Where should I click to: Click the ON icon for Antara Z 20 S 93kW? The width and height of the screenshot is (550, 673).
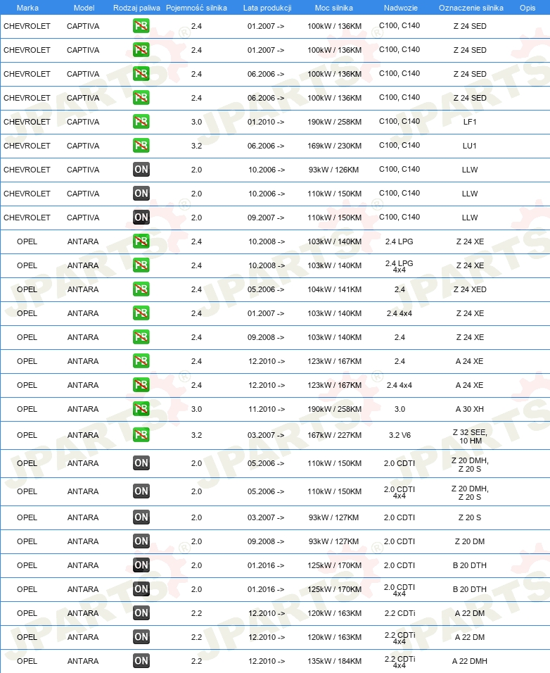click(x=141, y=517)
